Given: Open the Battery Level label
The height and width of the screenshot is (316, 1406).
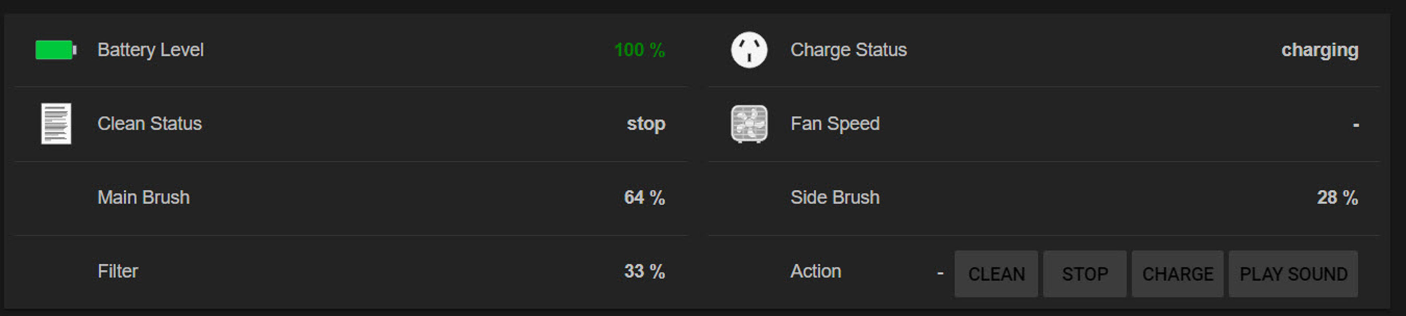Looking at the screenshot, I should pos(150,50).
